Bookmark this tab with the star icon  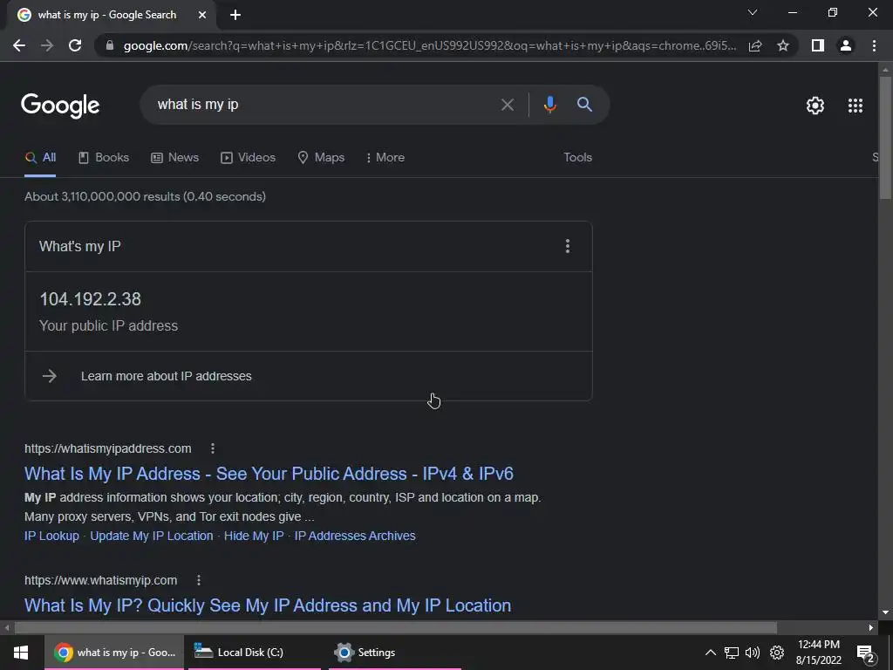[x=783, y=45]
